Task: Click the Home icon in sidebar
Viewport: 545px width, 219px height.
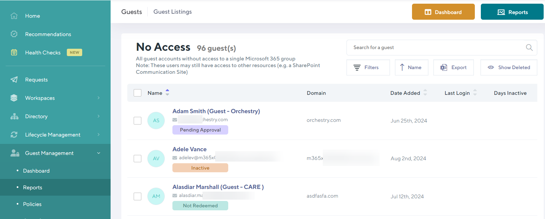Action: click(x=14, y=16)
